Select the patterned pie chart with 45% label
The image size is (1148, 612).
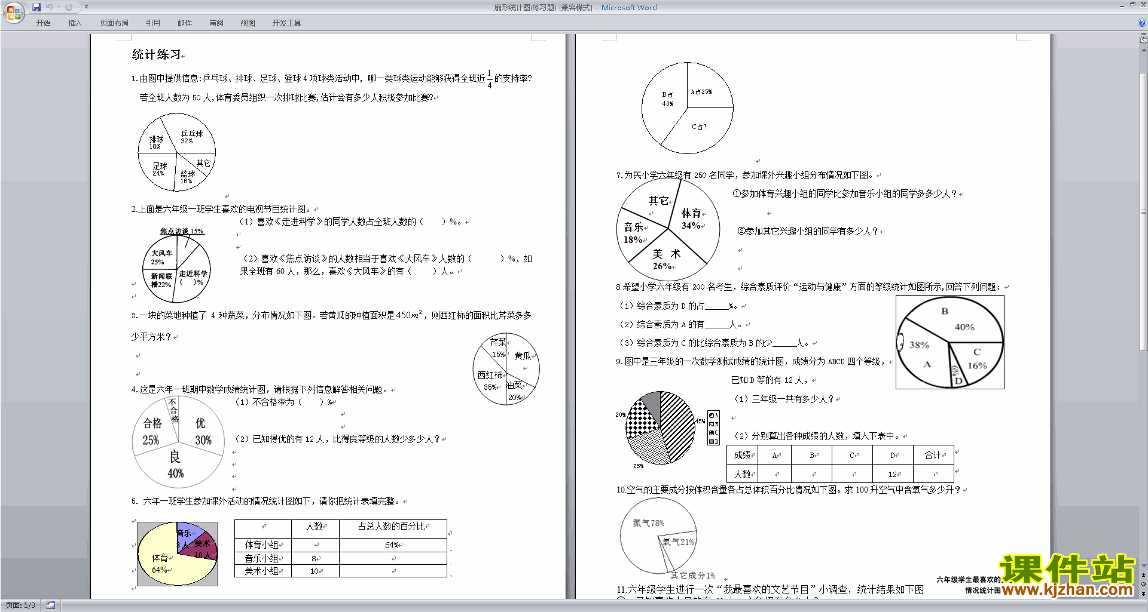click(661, 428)
